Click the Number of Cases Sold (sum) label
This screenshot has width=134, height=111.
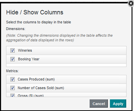pyautogui.click(x=41, y=88)
